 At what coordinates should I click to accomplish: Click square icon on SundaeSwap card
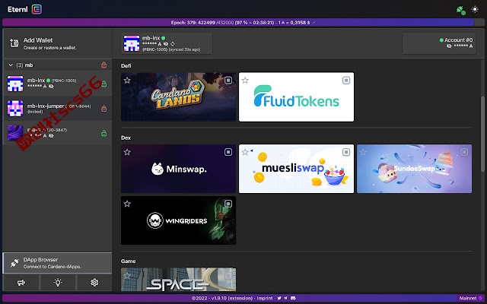pyautogui.click(x=464, y=152)
